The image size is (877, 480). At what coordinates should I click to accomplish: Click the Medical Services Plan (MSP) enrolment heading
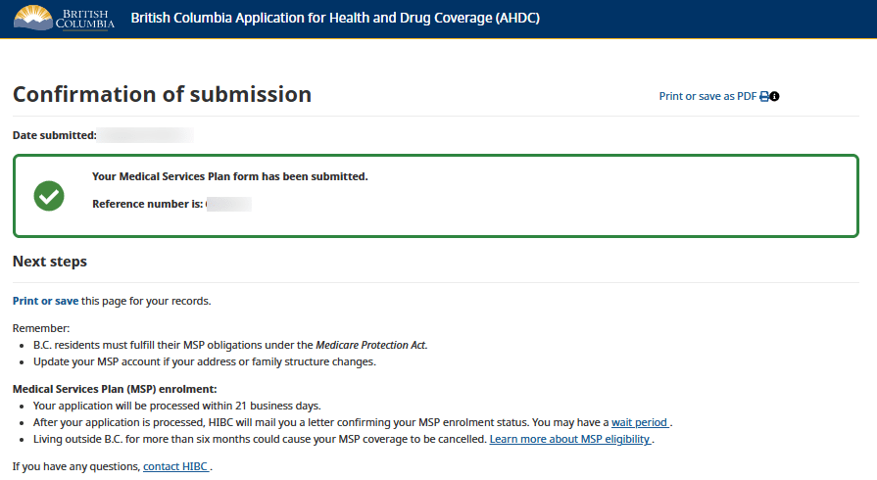click(x=115, y=389)
